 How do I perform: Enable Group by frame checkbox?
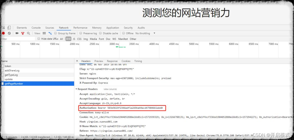click(55, 33)
